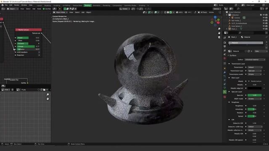The width and height of the screenshot is (269, 151).
Task: Open the Texture properties tab with the red checker icon
Action: (x=225, y=97)
